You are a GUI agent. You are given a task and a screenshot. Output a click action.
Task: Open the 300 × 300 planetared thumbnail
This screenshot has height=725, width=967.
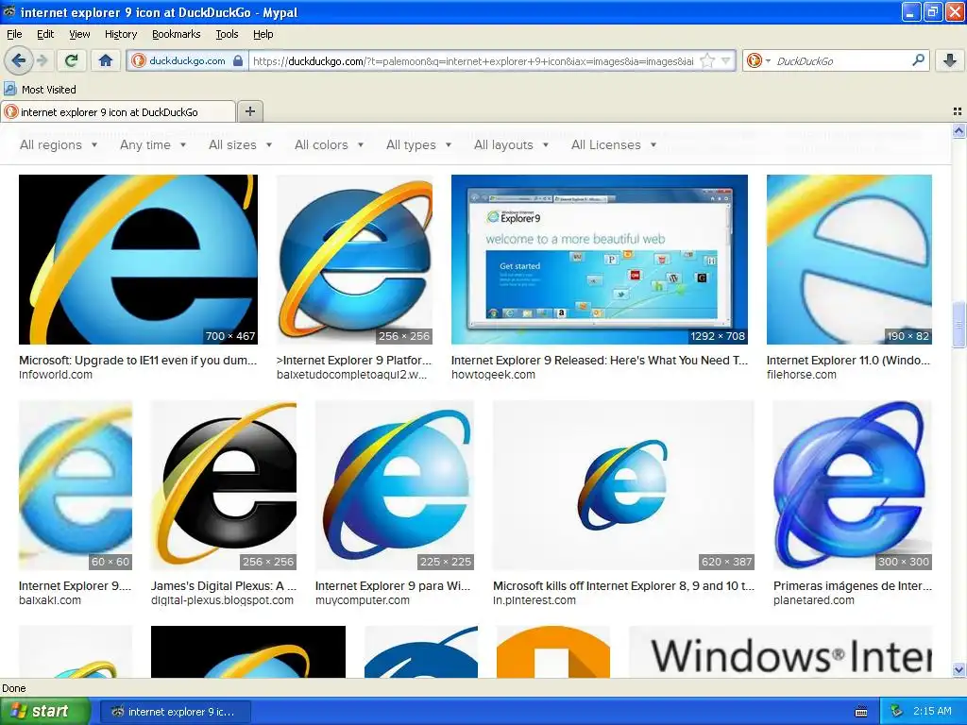(853, 485)
